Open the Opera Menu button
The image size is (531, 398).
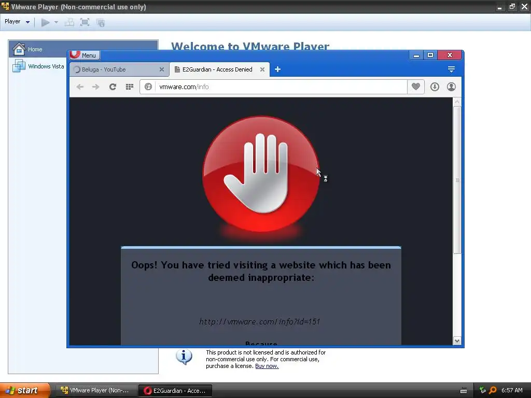[84, 55]
